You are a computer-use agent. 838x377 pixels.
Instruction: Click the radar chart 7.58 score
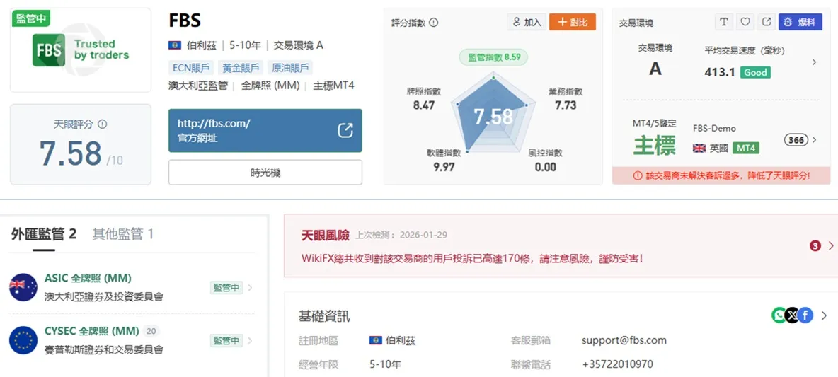point(493,117)
